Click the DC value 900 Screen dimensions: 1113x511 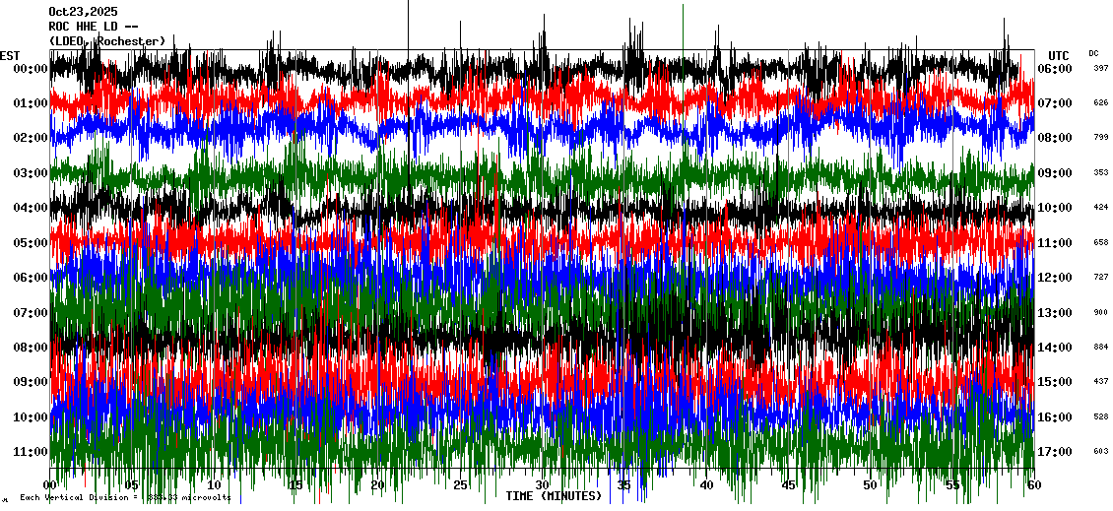[1100, 312]
